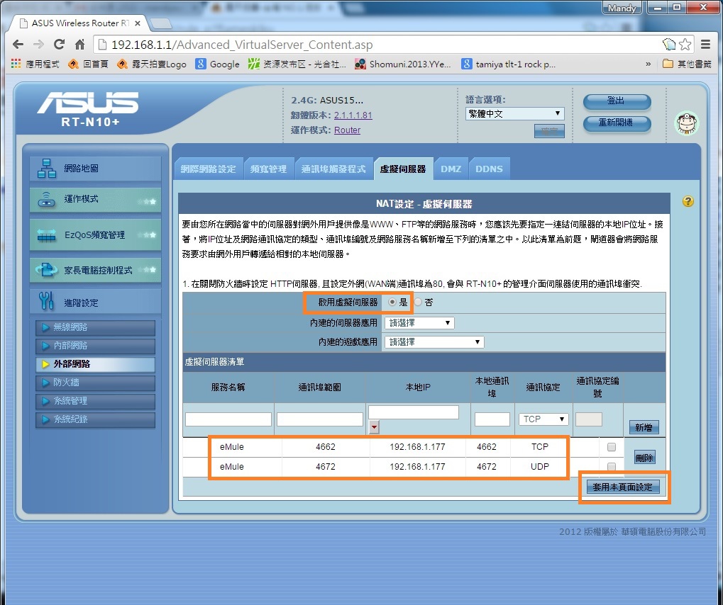Open EzQoS頻寬管理 bandwidth management

(x=96, y=234)
